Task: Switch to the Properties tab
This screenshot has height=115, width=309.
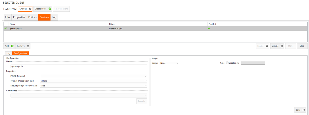Action: click(x=19, y=17)
